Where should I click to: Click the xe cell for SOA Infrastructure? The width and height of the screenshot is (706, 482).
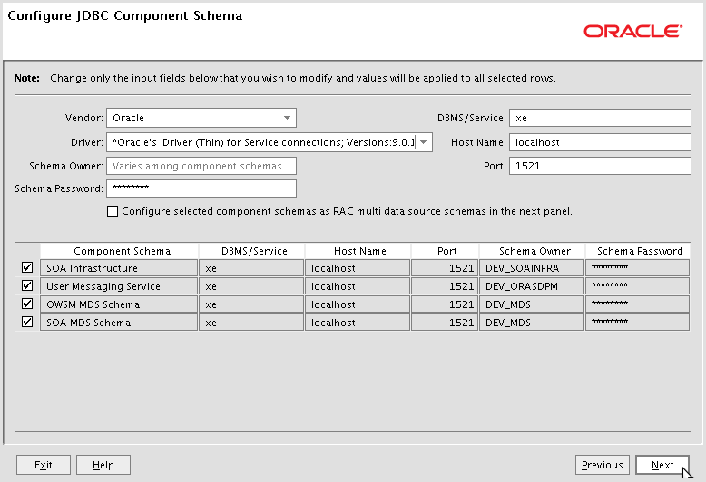point(251,268)
